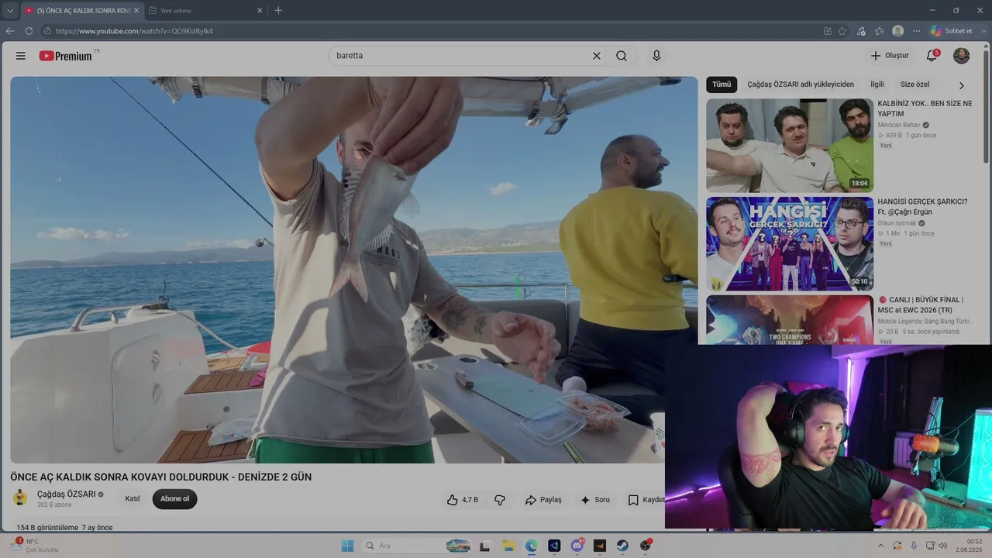The image size is (992, 558).
Task: Open the taskbar volume control
Action: [943, 546]
